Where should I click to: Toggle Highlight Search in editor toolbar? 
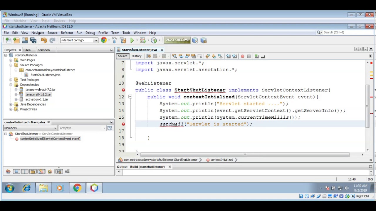click(x=193, y=56)
